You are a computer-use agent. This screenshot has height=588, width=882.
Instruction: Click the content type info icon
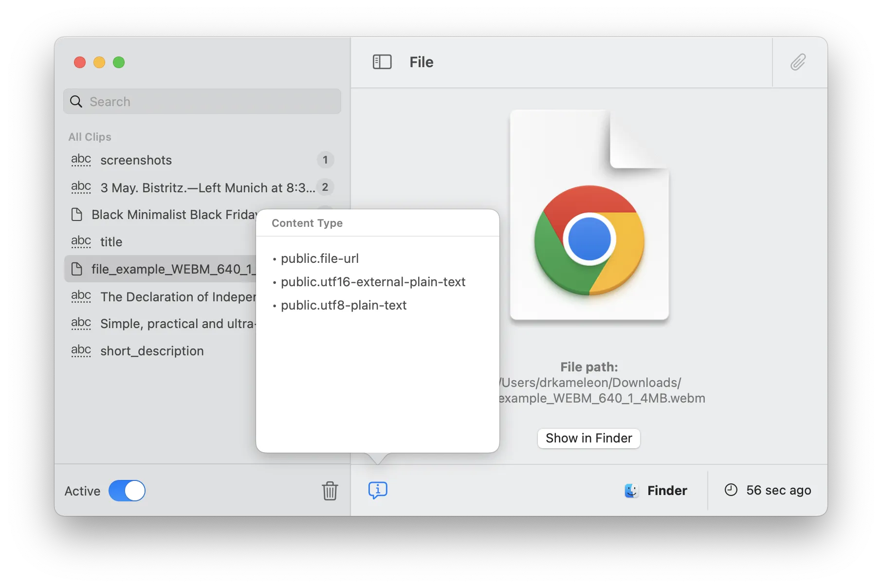pyautogui.click(x=378, y=490)
